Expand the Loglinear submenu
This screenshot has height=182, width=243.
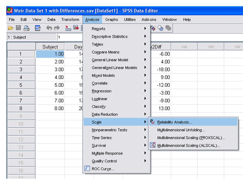(117, 99)
